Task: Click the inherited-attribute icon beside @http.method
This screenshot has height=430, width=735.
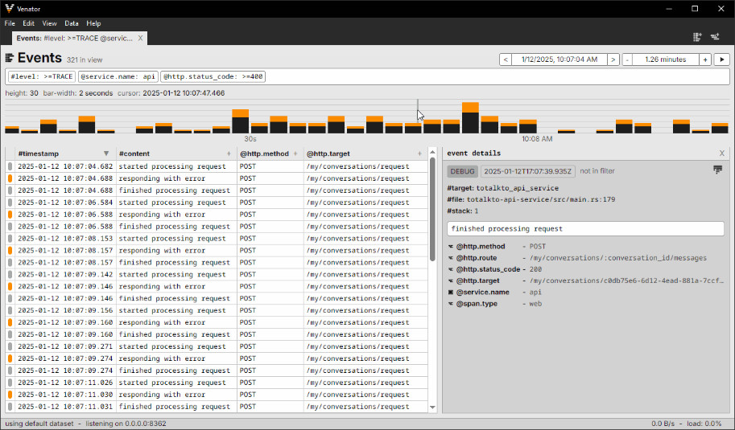Action: pyautogui.click(x=451, y=247)
